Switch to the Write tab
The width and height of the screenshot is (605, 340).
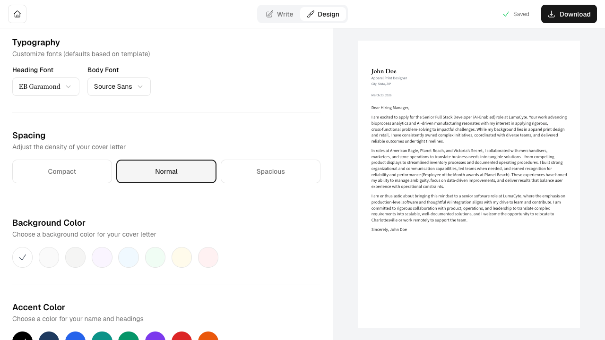click(x=279, y=14)
